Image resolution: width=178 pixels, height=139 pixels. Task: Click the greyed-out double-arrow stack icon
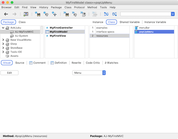point(95,14)
